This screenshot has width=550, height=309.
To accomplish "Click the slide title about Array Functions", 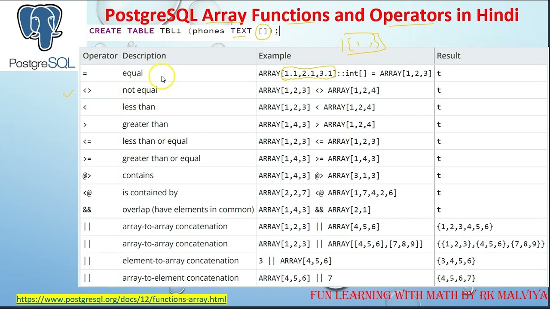I will [312, 15].
